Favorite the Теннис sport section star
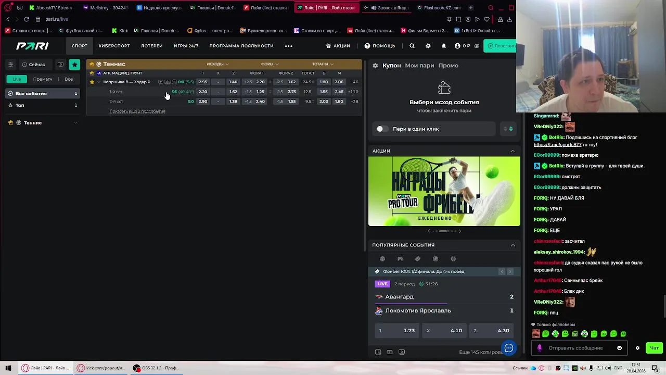Screen dimensions: 666x375 [92, 64]
